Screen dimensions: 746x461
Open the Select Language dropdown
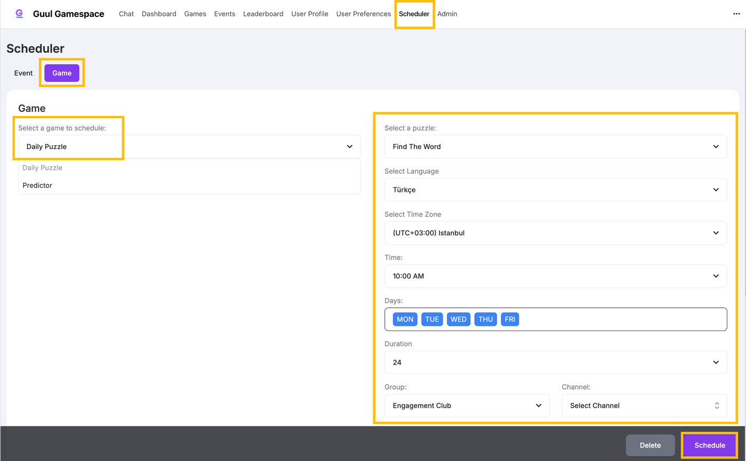(x=555, y=190)
